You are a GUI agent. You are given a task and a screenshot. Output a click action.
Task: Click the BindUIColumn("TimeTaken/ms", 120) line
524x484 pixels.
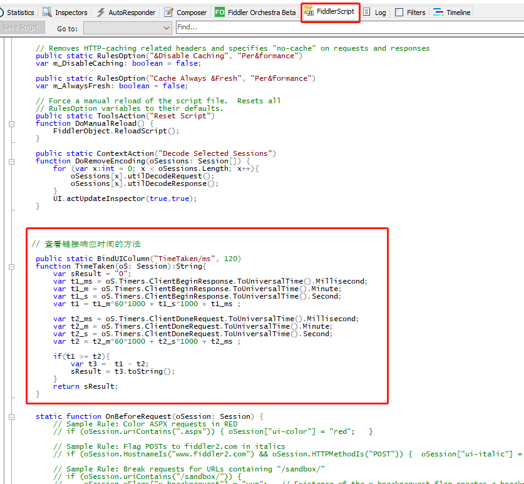[x=138, y=259]
